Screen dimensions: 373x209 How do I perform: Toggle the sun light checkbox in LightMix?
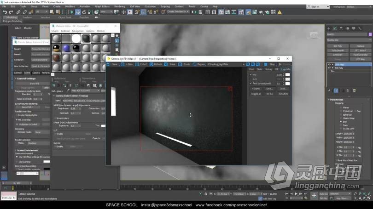pos(251,79)
